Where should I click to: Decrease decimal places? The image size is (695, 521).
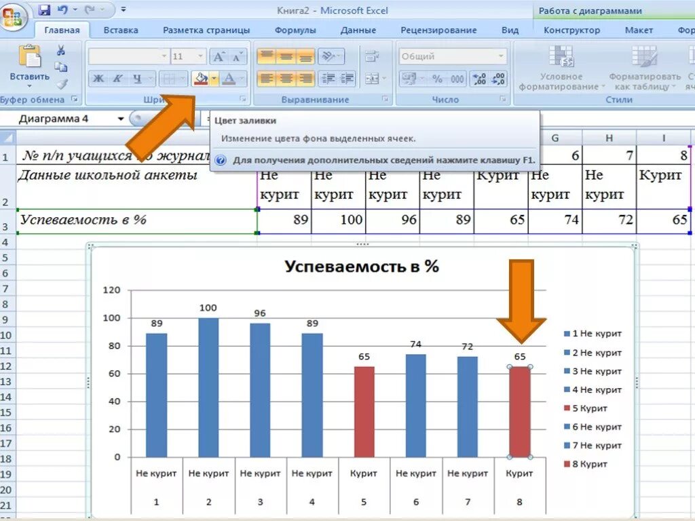498,79
